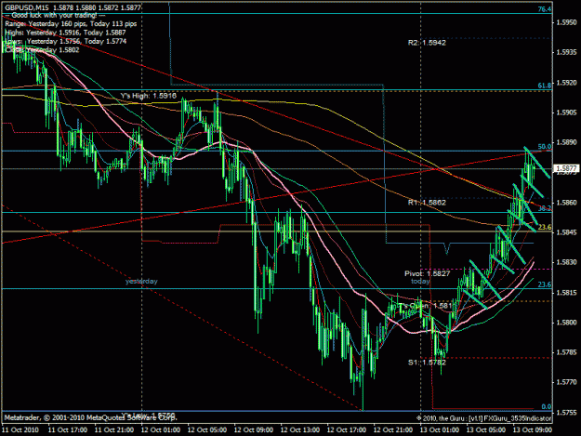Click the 'today' session label

coord(420,282)
